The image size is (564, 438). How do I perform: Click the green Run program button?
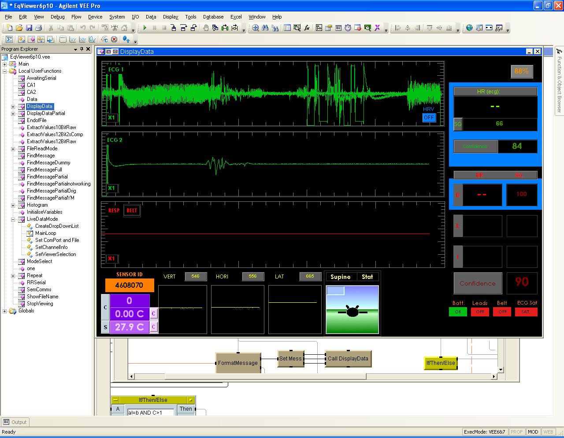(145, 28)
